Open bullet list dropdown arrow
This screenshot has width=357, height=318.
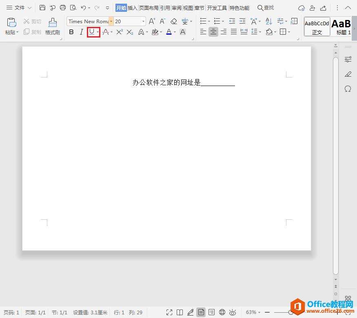(209, 21)
